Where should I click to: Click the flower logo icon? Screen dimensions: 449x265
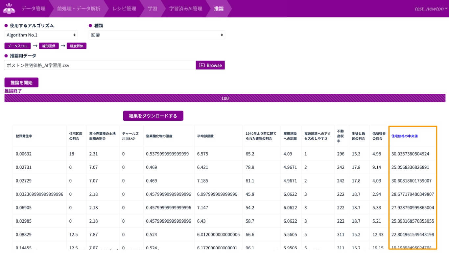9,9
